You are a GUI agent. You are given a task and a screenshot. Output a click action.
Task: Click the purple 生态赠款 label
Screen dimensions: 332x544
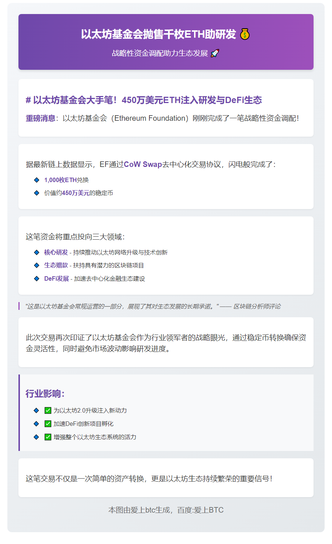tap(56, 265)
